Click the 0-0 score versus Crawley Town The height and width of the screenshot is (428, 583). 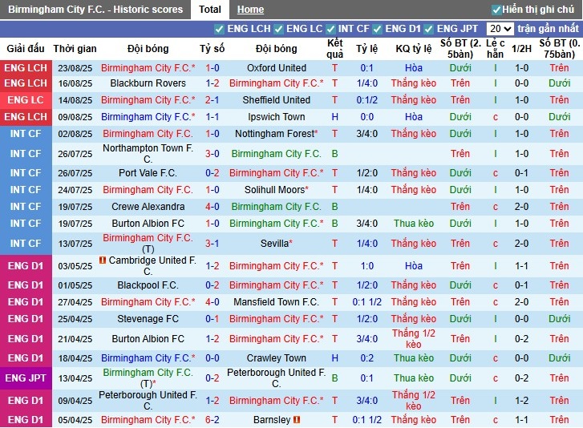[213, 358]
